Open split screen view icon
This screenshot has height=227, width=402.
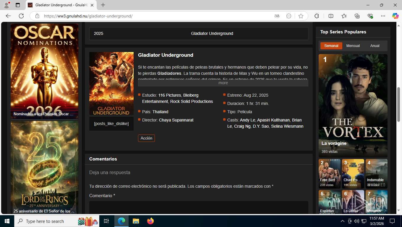click(x=331, y=16)
